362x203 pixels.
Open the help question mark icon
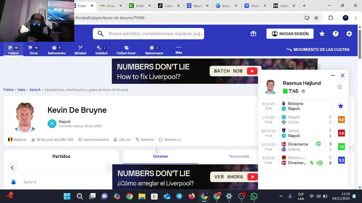[335, 34]
